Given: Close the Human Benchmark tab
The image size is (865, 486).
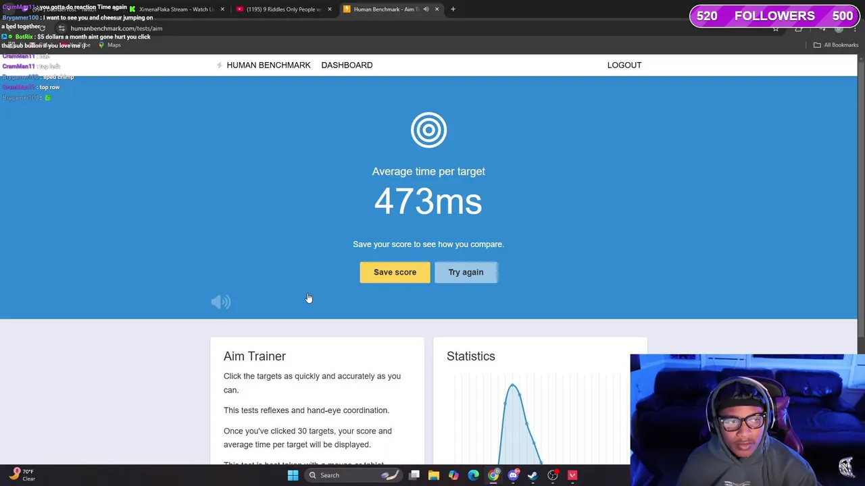Looking at the screenshot, I should click(437, 9).
